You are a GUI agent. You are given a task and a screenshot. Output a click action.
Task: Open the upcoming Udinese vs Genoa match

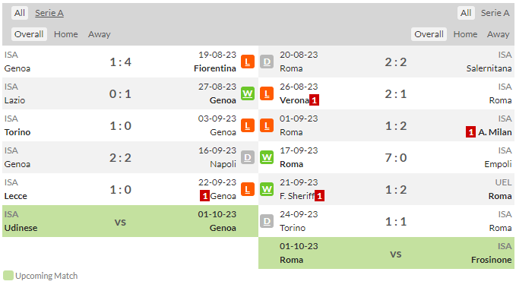point(130,221)
